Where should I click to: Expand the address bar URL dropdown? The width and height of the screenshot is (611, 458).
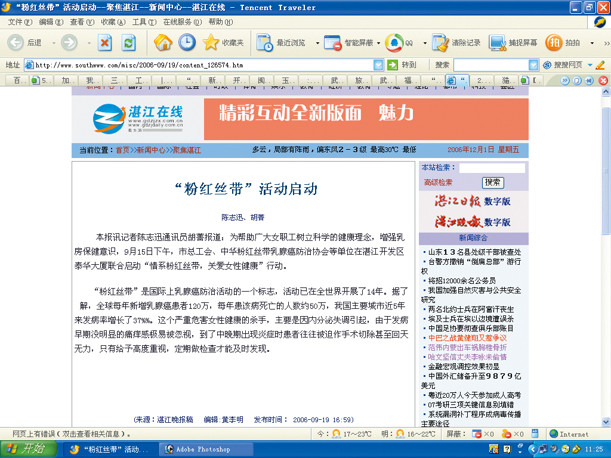tap(378, 65)
